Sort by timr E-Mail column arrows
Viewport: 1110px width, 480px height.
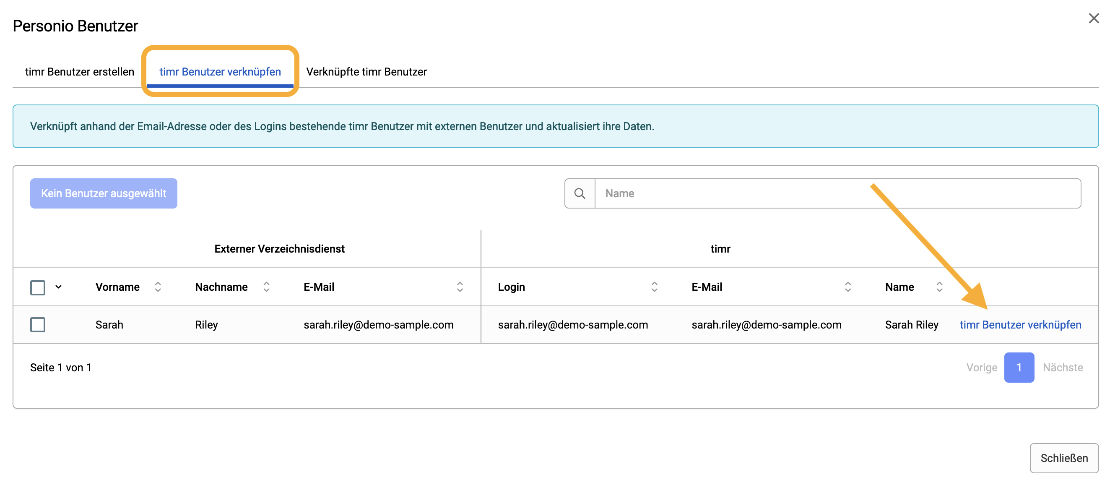pos(847,287)
